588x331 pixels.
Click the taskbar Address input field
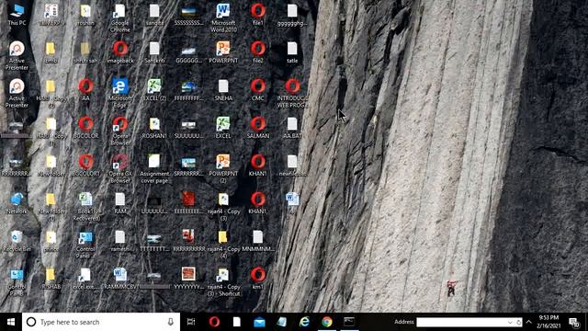coord(461,322)
